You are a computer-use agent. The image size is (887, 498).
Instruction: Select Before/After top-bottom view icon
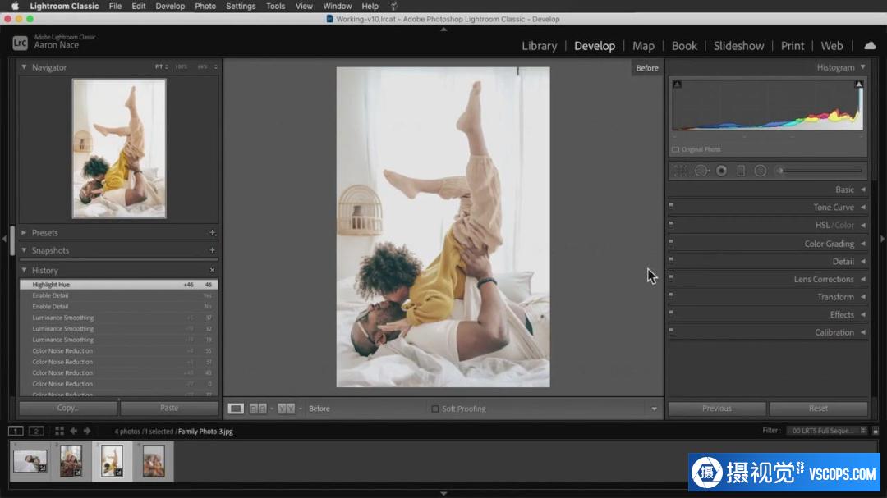(x=287, y=409)
